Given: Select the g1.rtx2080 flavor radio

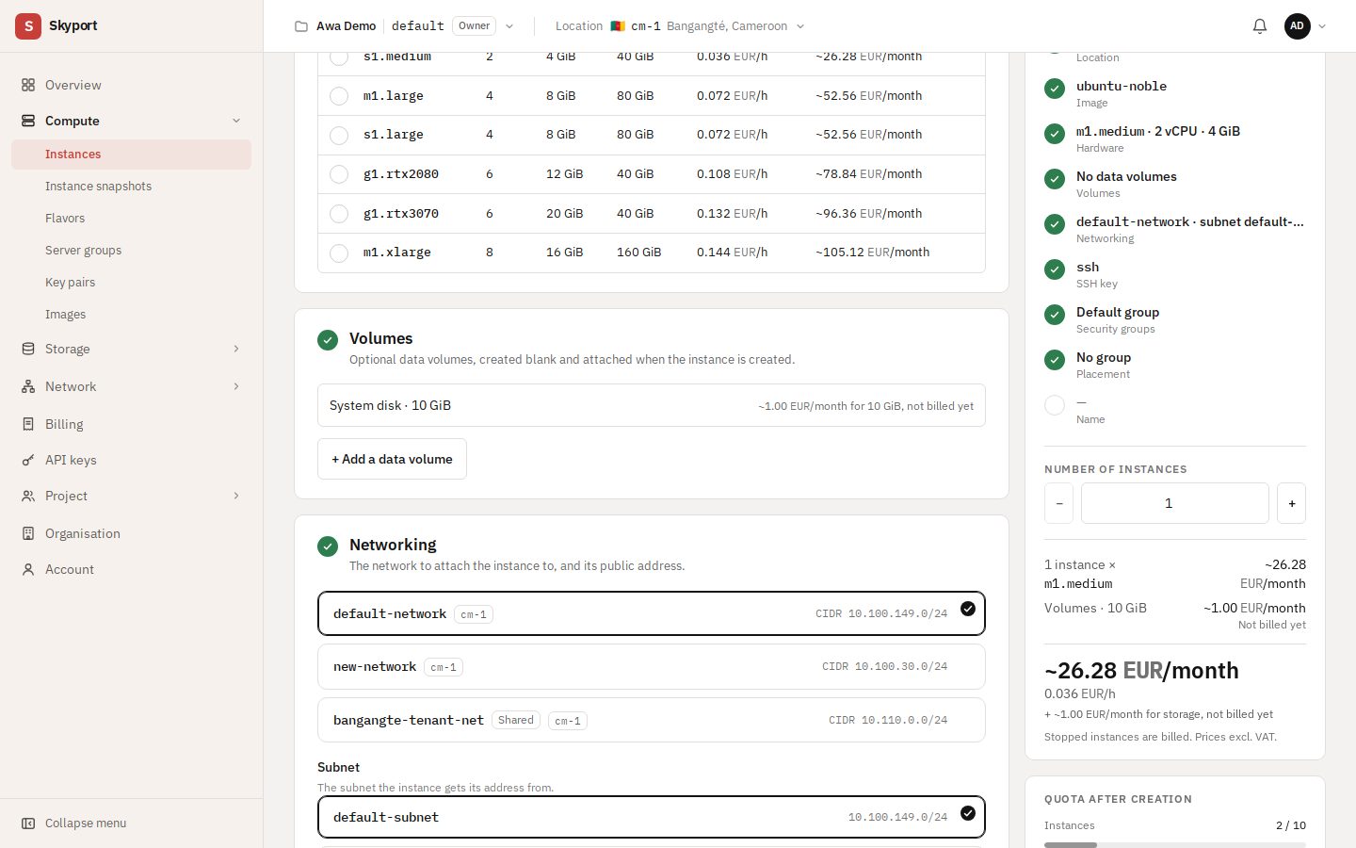Looking at the screenshot, I should click(339, 174).
